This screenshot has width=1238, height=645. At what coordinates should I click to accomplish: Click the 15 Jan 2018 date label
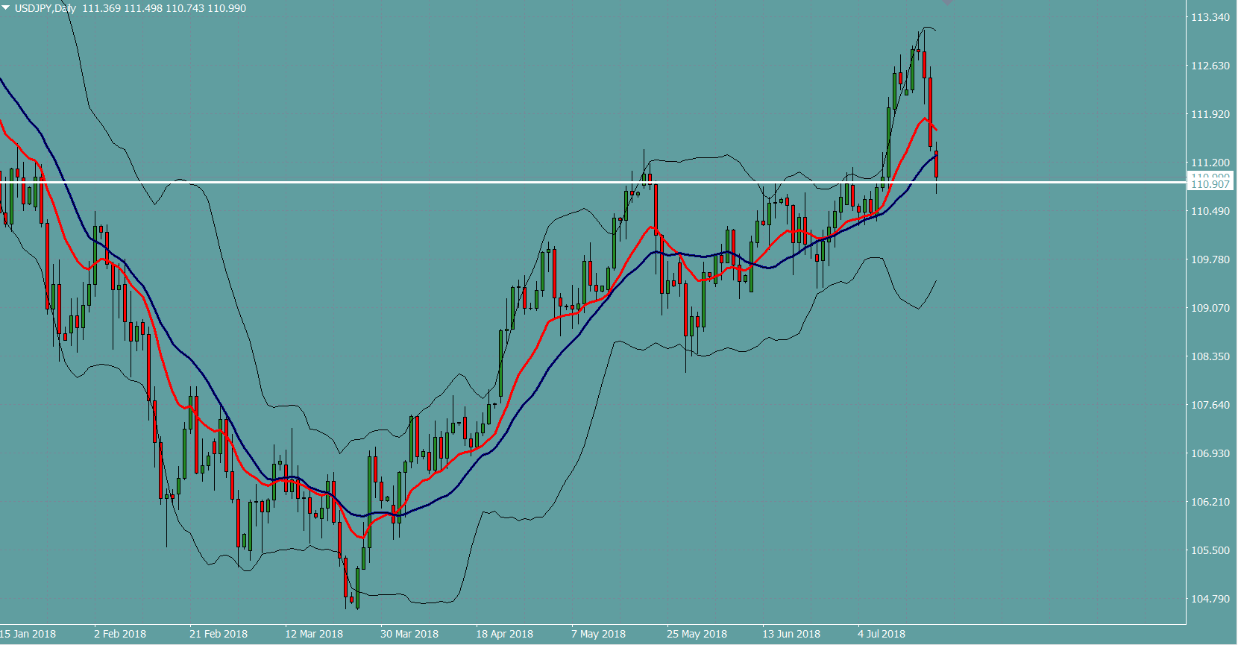[28, 634]
